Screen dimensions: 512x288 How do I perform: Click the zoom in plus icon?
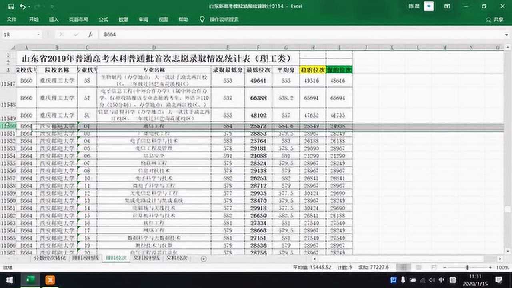click(490, 267)
